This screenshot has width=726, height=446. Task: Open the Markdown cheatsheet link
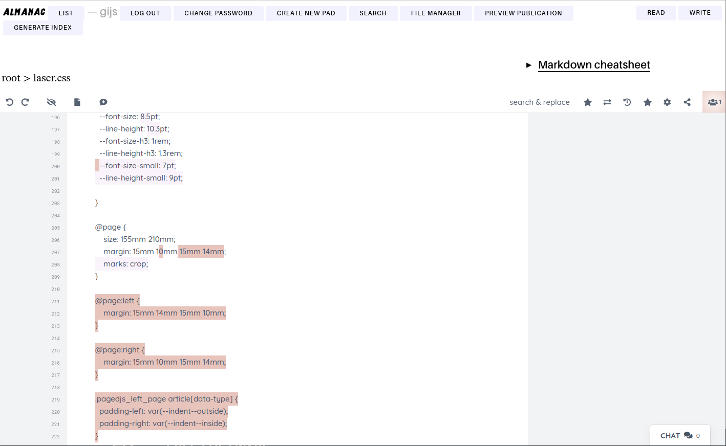pyautogui.click(x=594, y=65)
